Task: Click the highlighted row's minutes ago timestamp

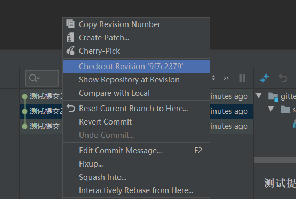Action: (229, 111)
